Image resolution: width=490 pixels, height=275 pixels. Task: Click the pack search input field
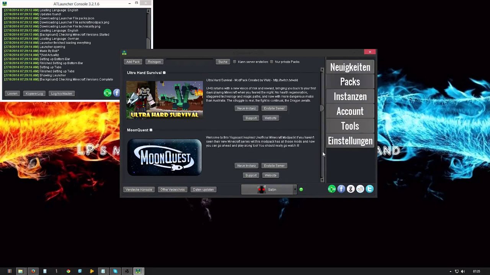[x=190, y=62]
